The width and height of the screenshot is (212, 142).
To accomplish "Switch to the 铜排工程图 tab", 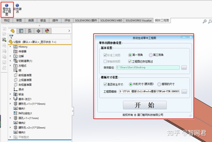I will pos(162,20).
